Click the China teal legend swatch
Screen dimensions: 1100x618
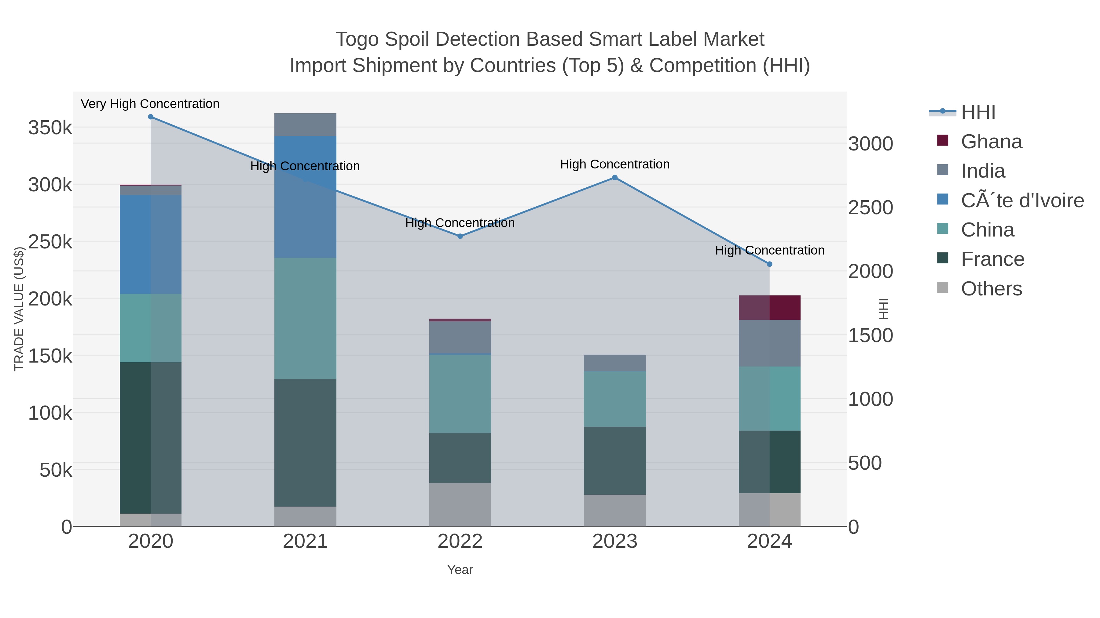942,229
